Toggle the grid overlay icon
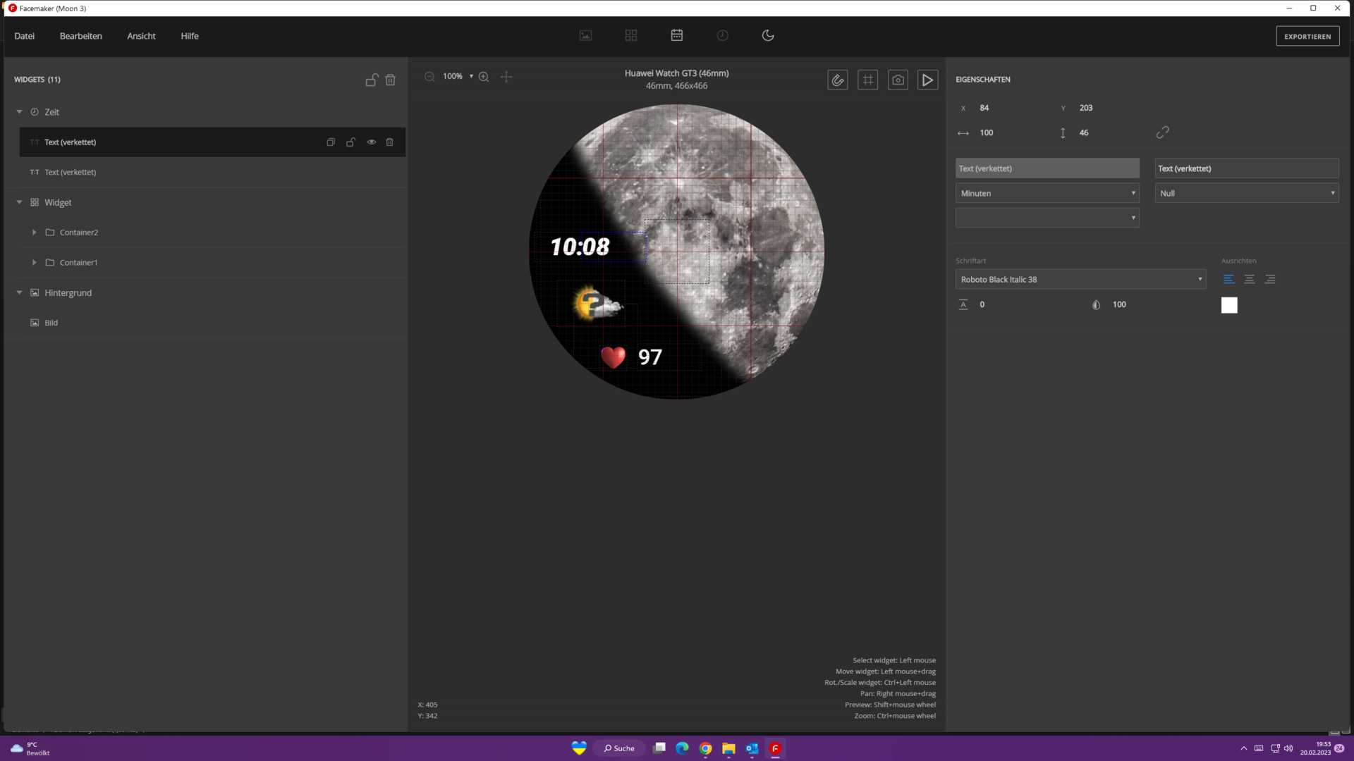Screen dimensions: 1354x761 [x=867, y=80]
